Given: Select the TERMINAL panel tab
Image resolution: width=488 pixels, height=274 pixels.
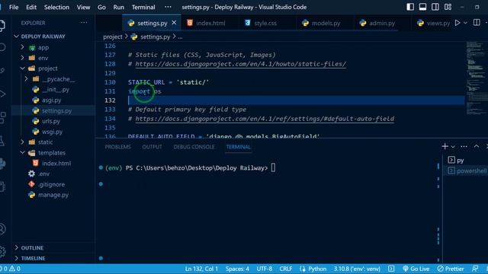Looking at the screenshot, I should 238,147.
